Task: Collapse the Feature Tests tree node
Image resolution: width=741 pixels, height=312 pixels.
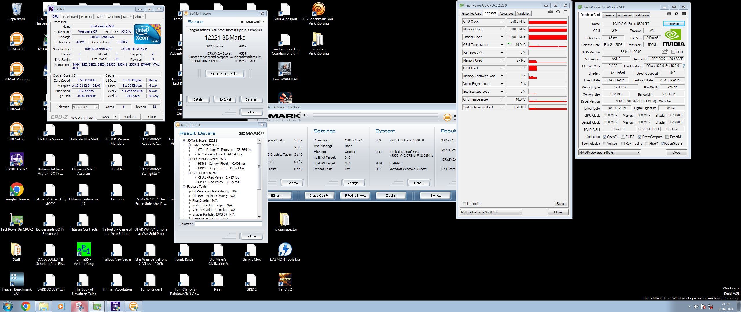Action: point(184,187)
